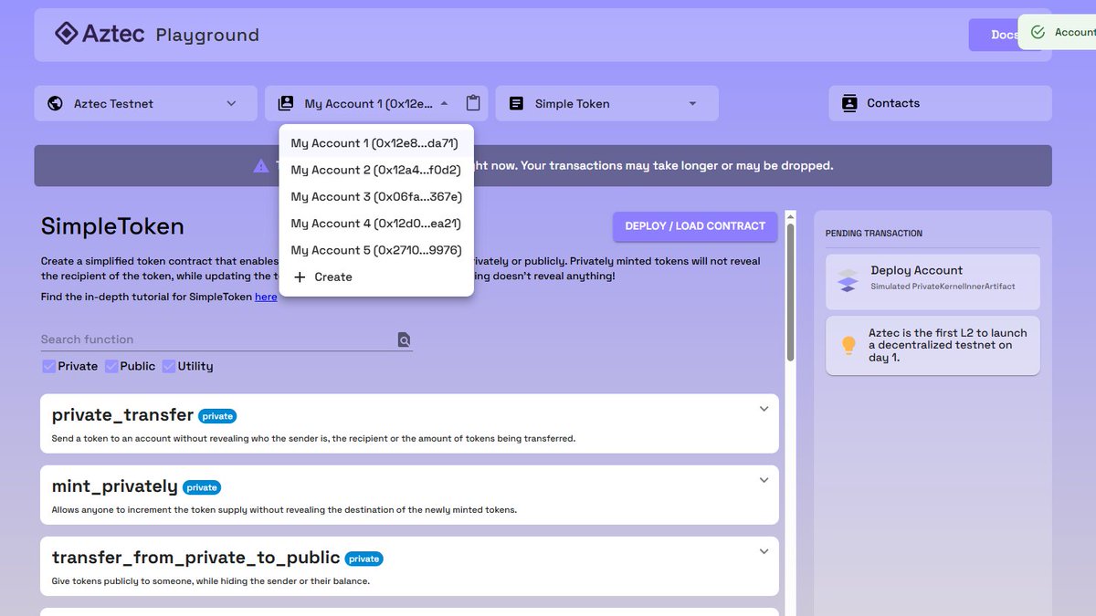The image size is (1096, 616).
Task: Click the Aztec first L2 testnet tip card
Action: (933, 345)
